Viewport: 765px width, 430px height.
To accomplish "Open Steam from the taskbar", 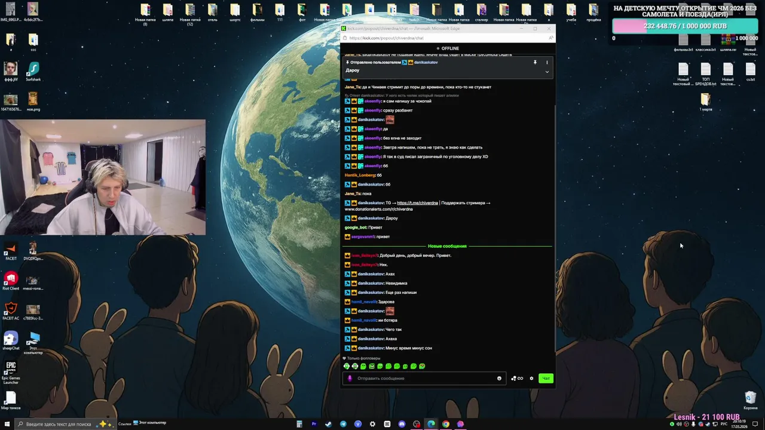I will (328, 424).
